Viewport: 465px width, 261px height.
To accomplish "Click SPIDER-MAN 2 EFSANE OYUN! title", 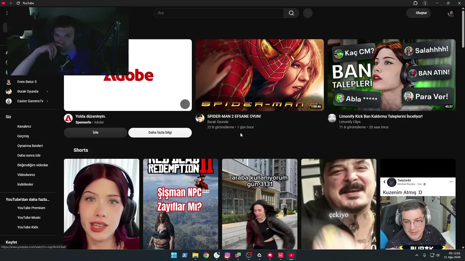I will (234, 116).
